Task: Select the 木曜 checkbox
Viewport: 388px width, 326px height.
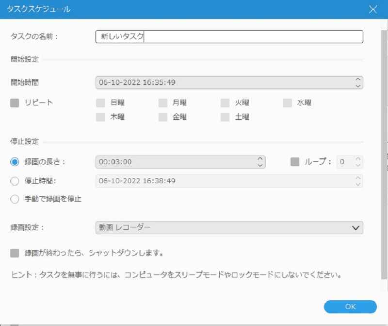Action: point(100,117)
